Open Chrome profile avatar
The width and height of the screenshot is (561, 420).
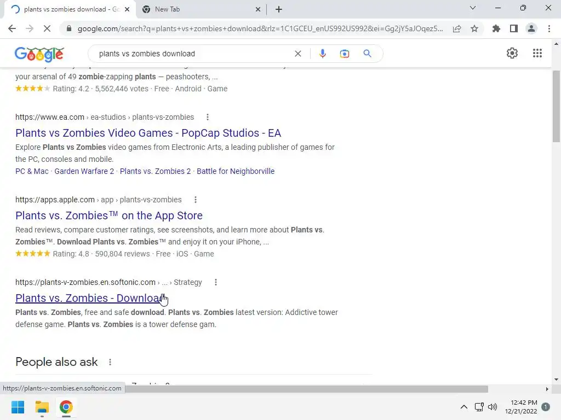tap(531, 28)
